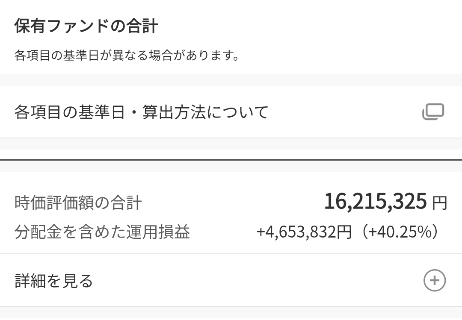
Task: Select the 保有ファンドの合計 heading
Action: coord(86,26)
